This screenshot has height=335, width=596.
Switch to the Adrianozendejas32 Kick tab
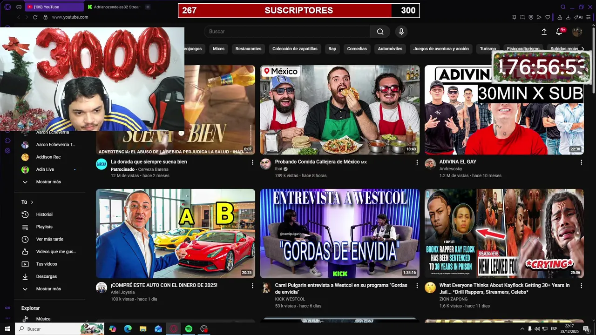click(x=114, y=7)
